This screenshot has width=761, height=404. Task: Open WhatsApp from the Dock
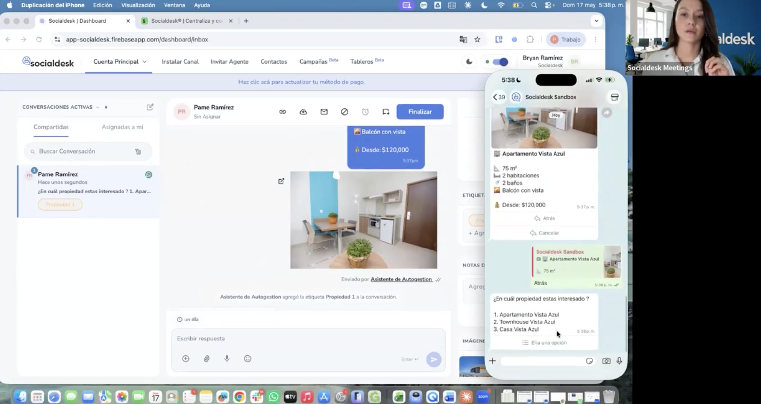tap(273, 397)
